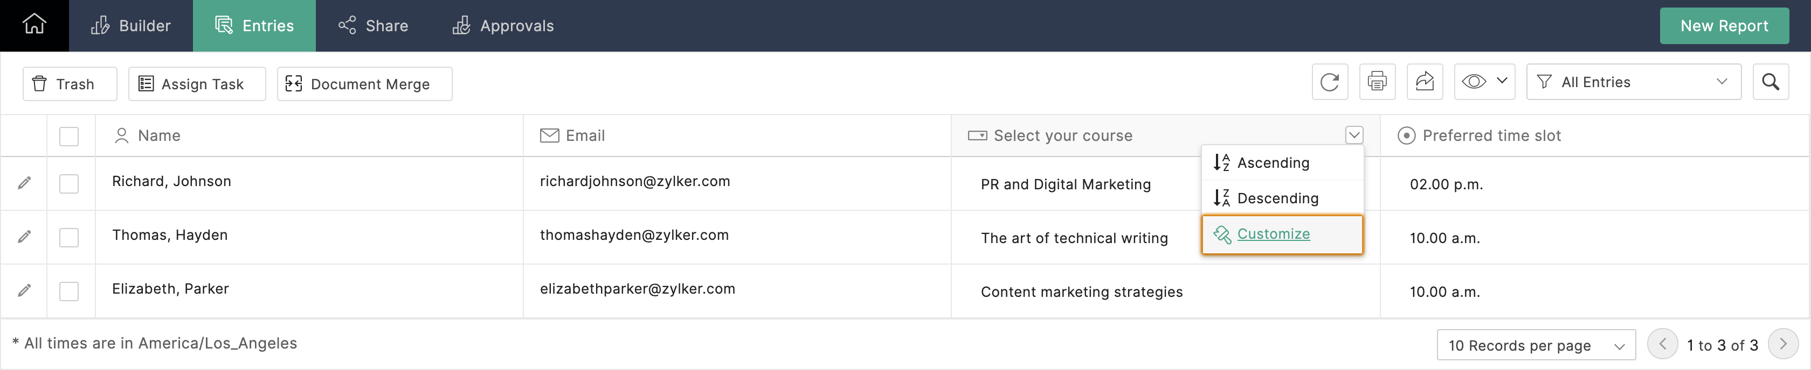Go to the next page arrow
Image resolution: width=1811 pixels, height=370 pixels.
click(x=1782, y=345)
